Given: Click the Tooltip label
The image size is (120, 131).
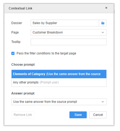Looking at the screenshot, I should click(x=16, y=42).
